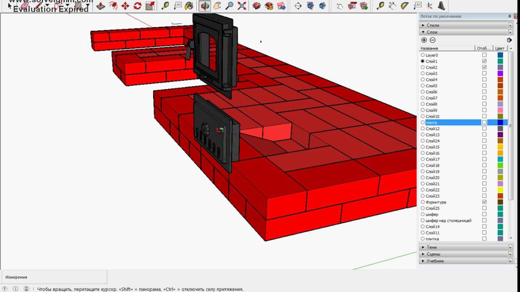Click the color swatch of Слой1
The width and height of the screenshot is (520, 292).
(500, 61)
